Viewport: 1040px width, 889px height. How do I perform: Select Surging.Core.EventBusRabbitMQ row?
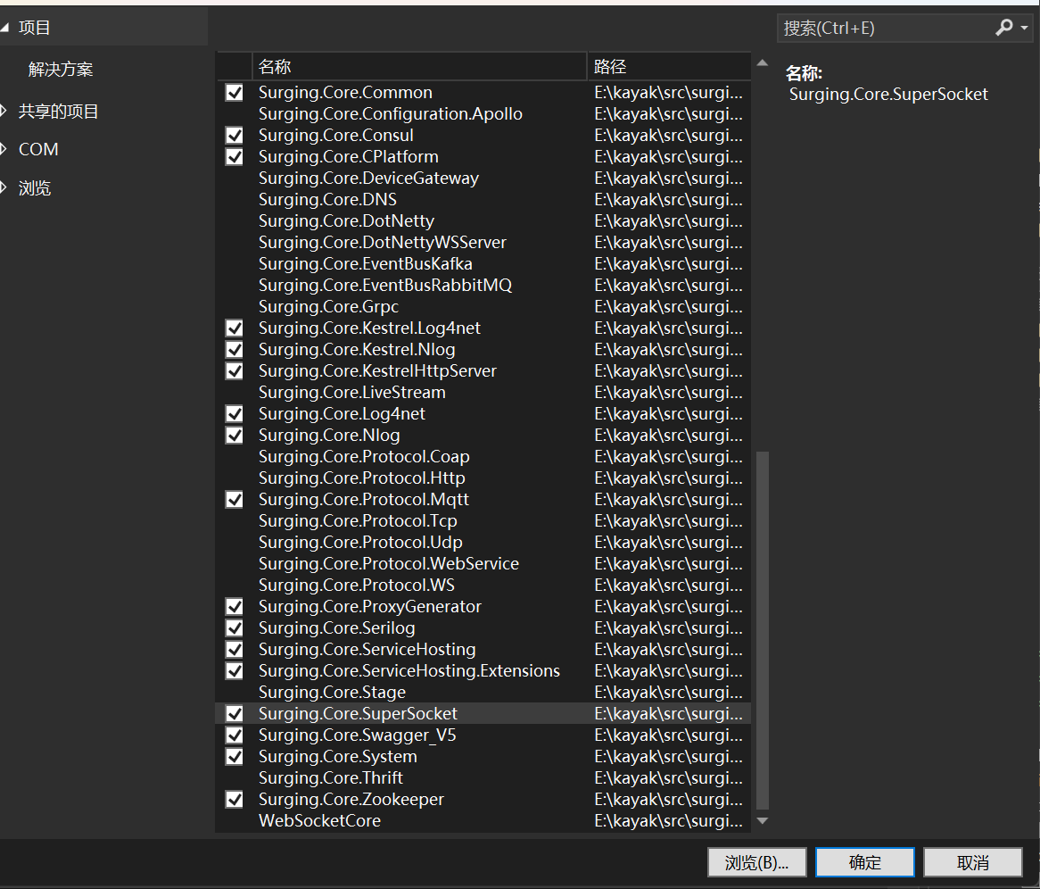[x=483, y=285]
